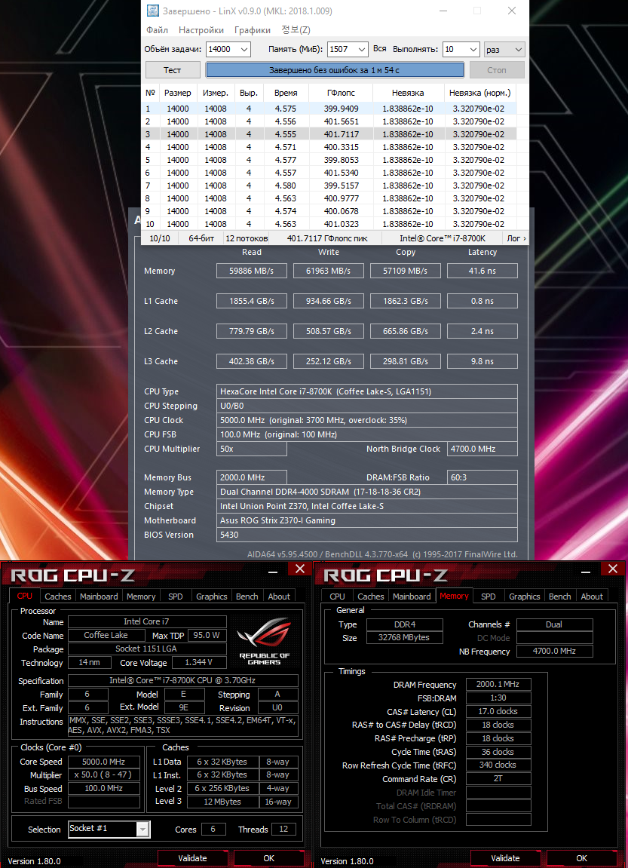Click the Вся memory button in LinX

coord(379,49)
